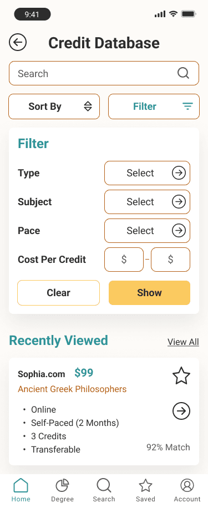
Task: Open the Subject Select dropdown
Action: 147,202
